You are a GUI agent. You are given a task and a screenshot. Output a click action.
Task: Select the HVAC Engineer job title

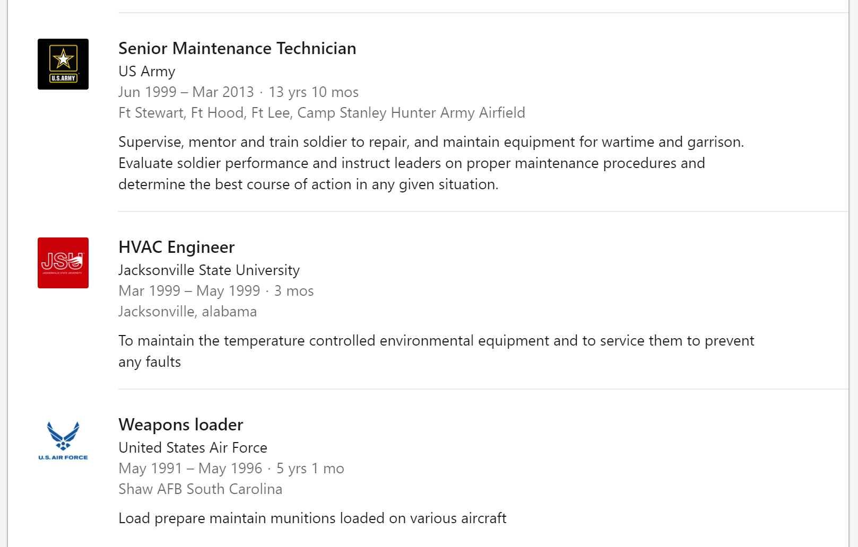click(176, 247)
